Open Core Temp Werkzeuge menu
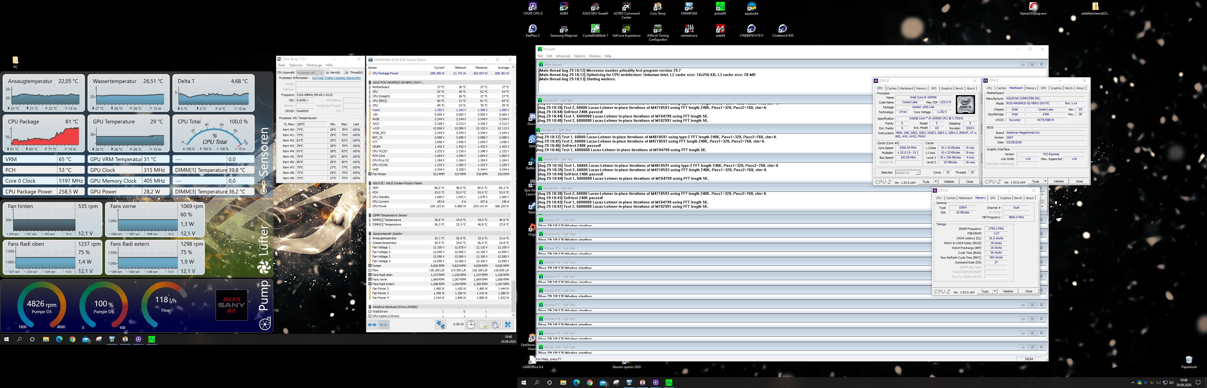Screen dimensions: 1207x388 (314, 65)
